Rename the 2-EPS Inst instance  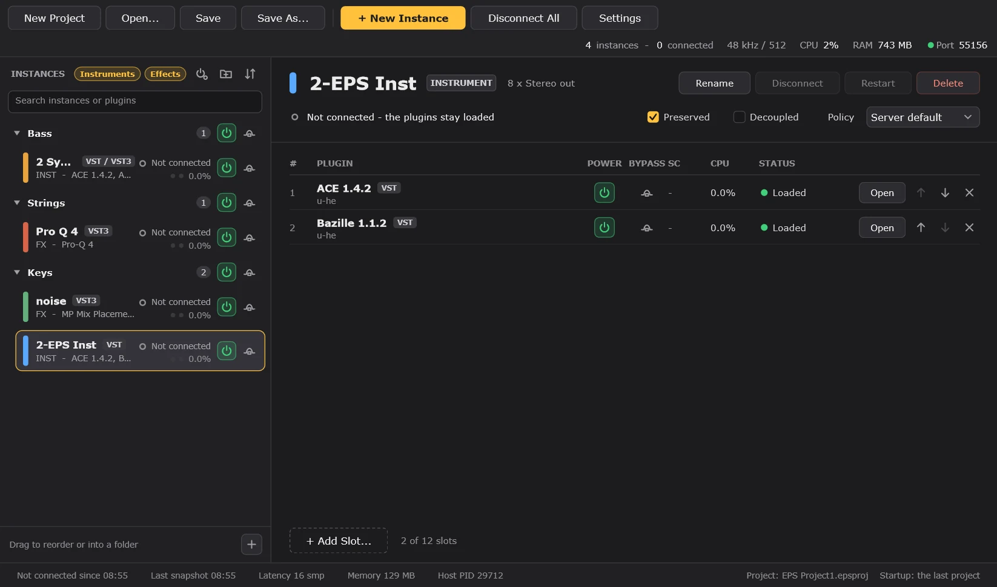pos(714,83)
